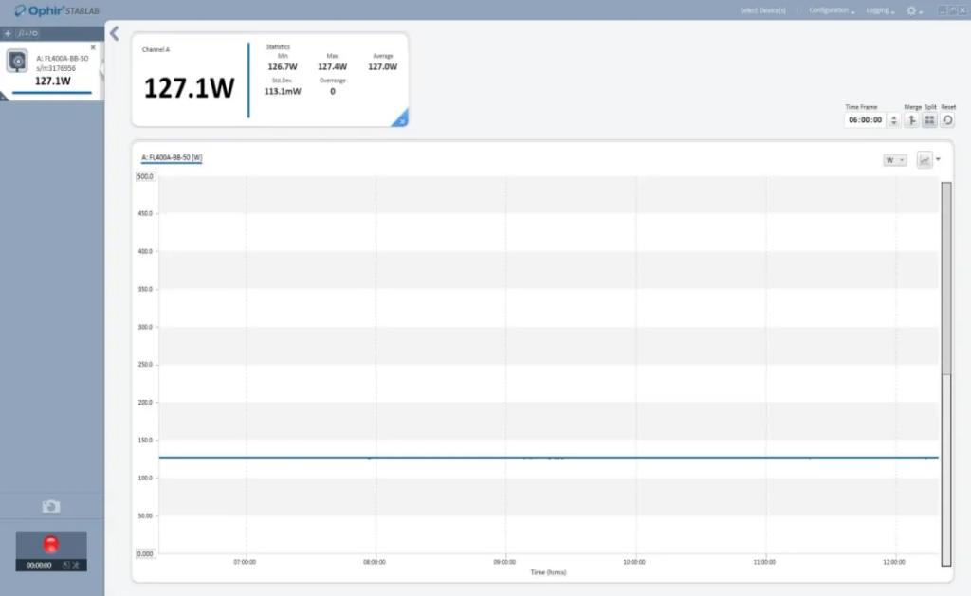Start logging with the red record button
Viewport: 971px width, 596px height.
(51, 544)
